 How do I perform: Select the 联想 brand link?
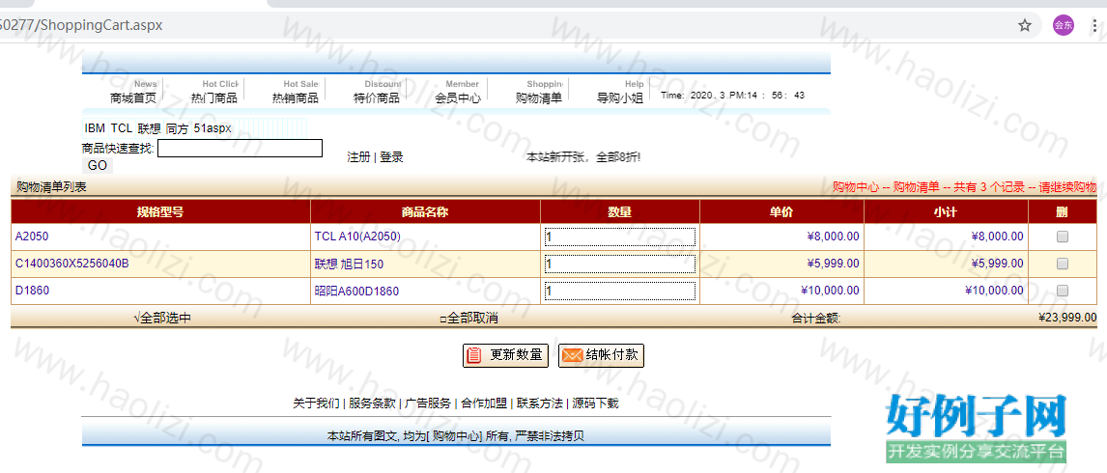tap(149, 128)
